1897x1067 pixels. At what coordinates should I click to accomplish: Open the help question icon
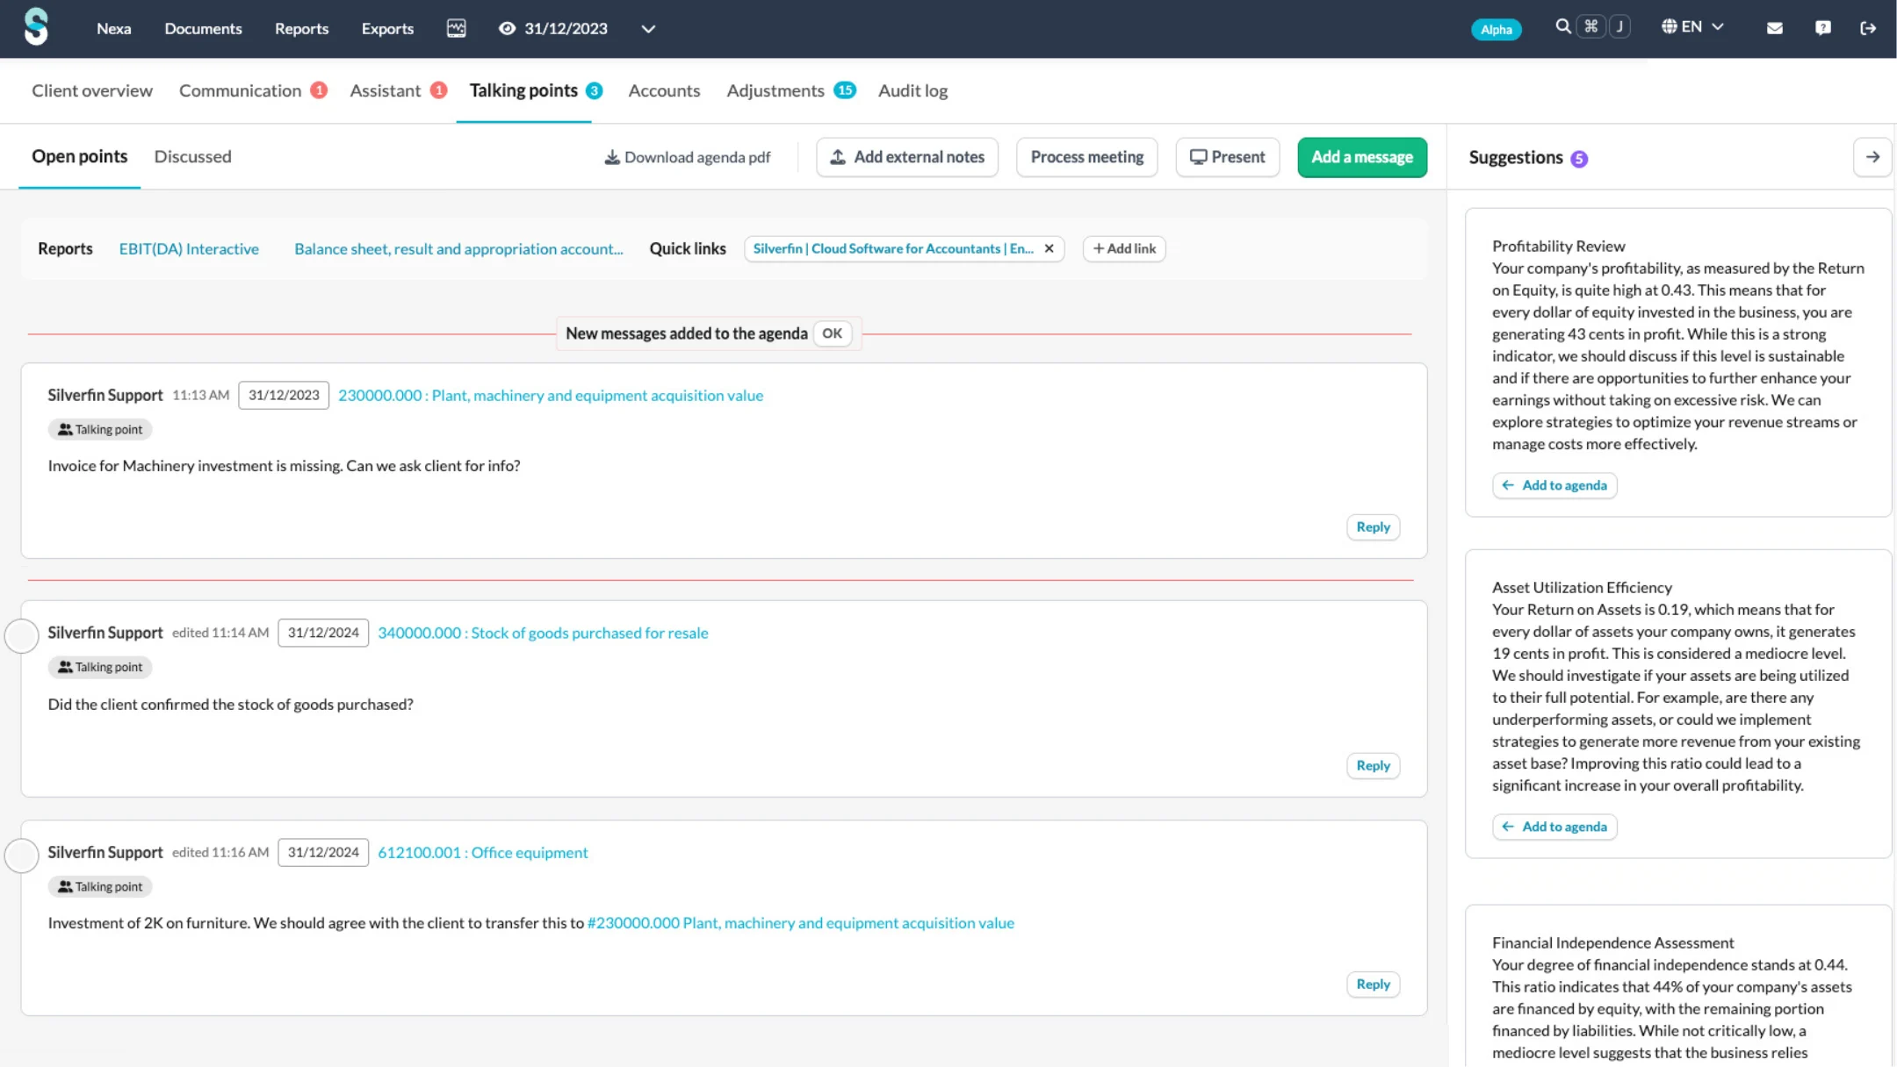point(1822,28)
